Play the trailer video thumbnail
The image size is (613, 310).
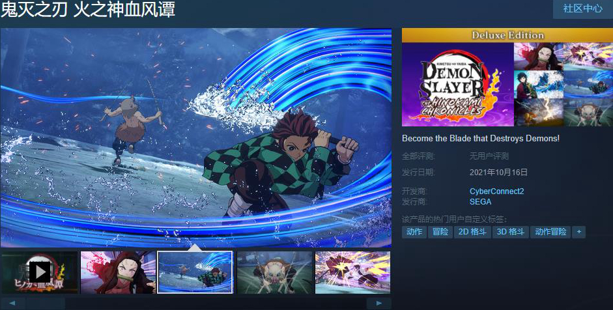coord(39,272)
